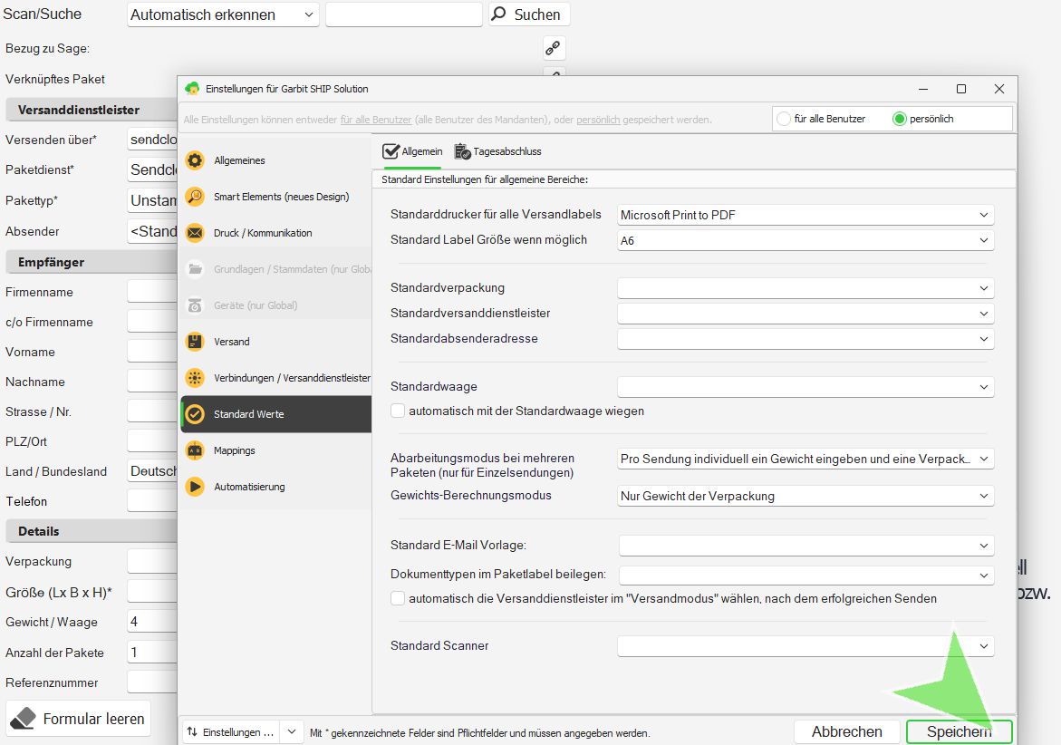
Task: Click the Suchen button
Action: pos(529,15)
